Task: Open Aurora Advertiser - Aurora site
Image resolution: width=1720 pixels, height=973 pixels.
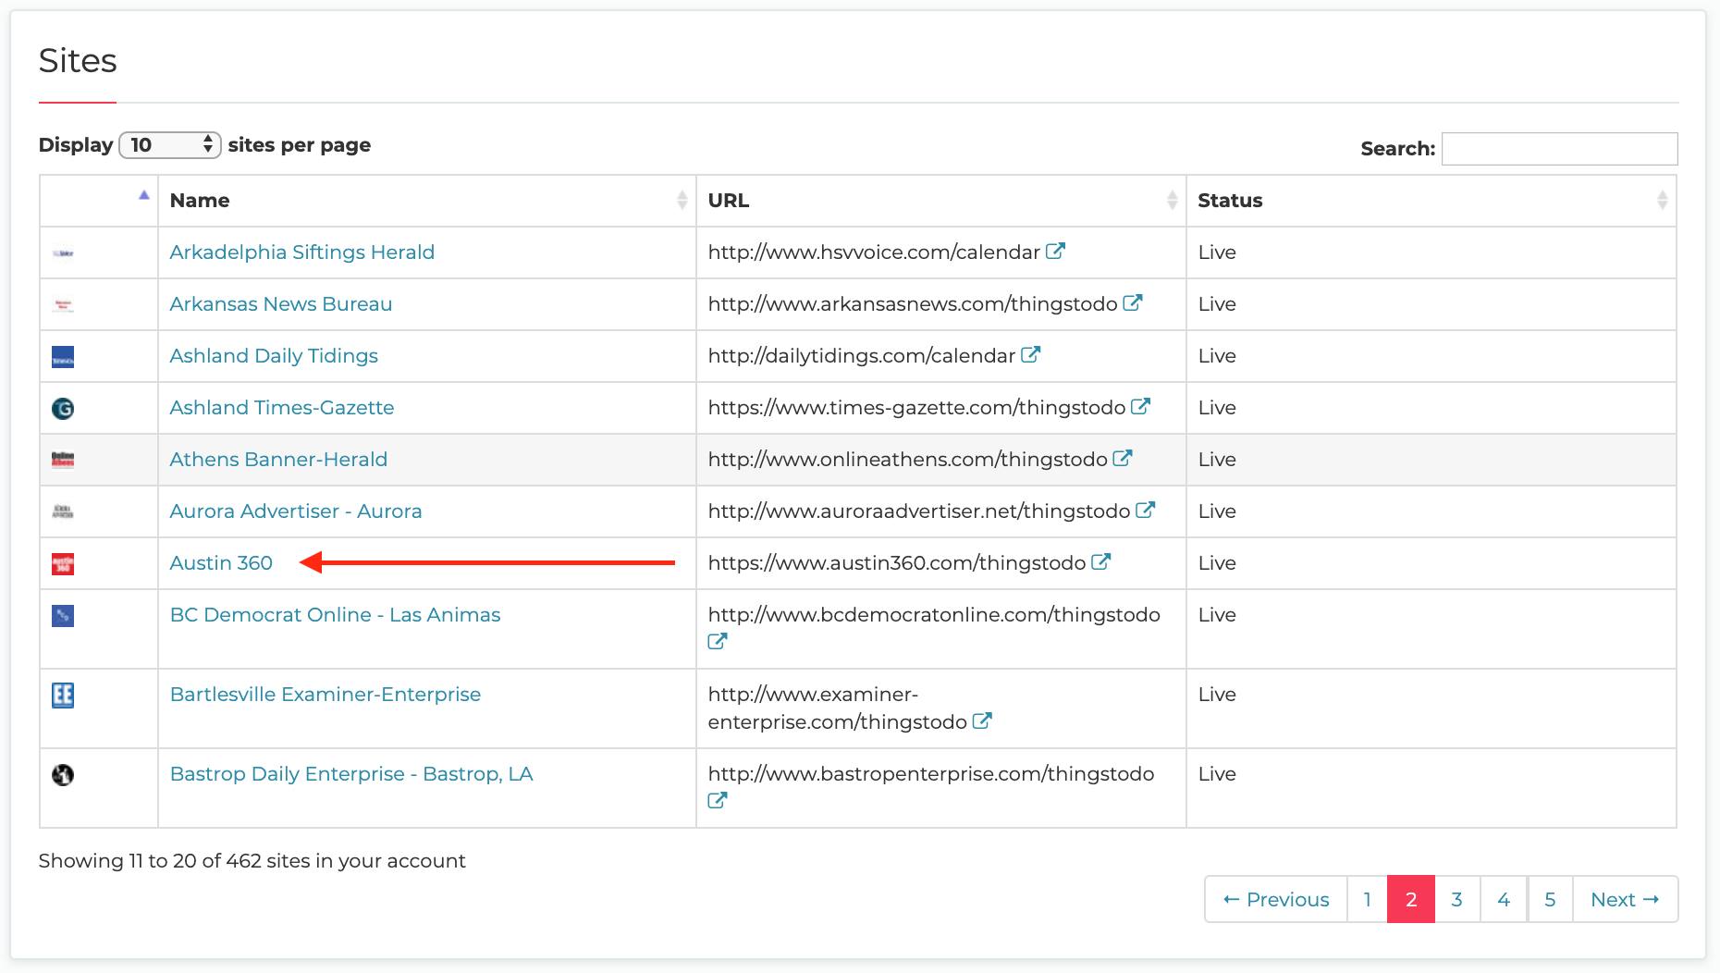Action: [x=296, y=511]
